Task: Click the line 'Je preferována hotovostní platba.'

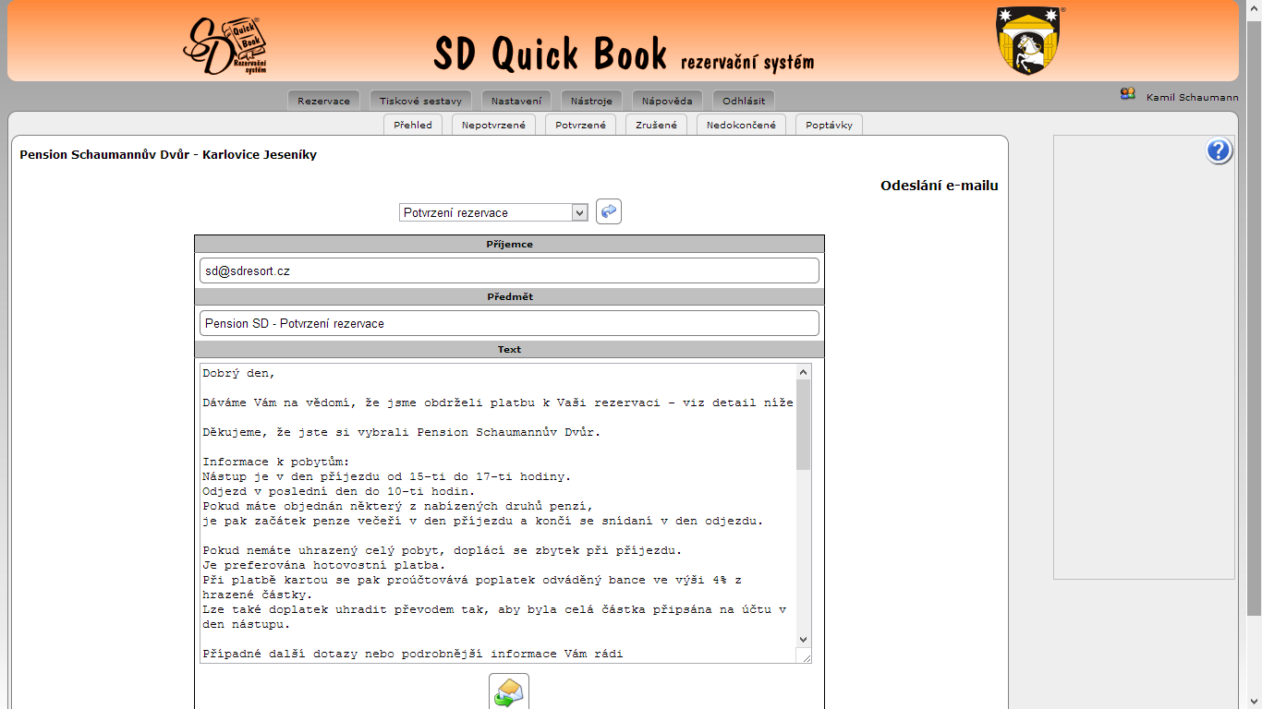Action: [x=324, y=565]
